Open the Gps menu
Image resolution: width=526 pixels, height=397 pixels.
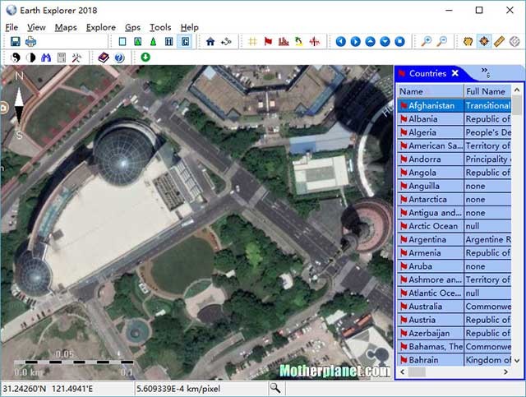coord(132,27)
